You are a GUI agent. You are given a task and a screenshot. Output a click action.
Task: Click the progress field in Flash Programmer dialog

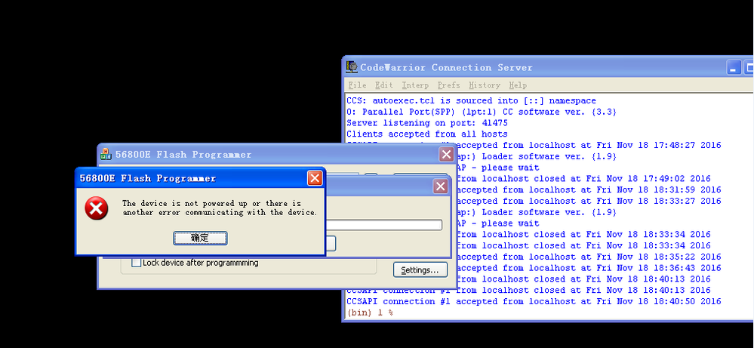pos(383,225)
